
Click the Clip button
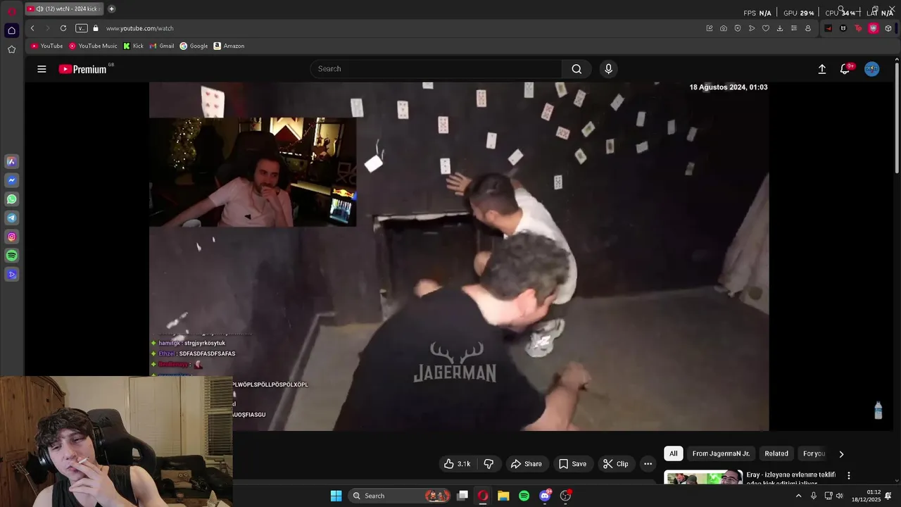(616, 464)
